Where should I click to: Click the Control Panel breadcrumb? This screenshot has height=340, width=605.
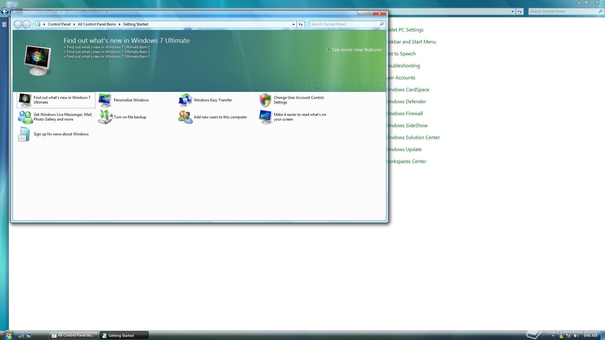(59, 24)
